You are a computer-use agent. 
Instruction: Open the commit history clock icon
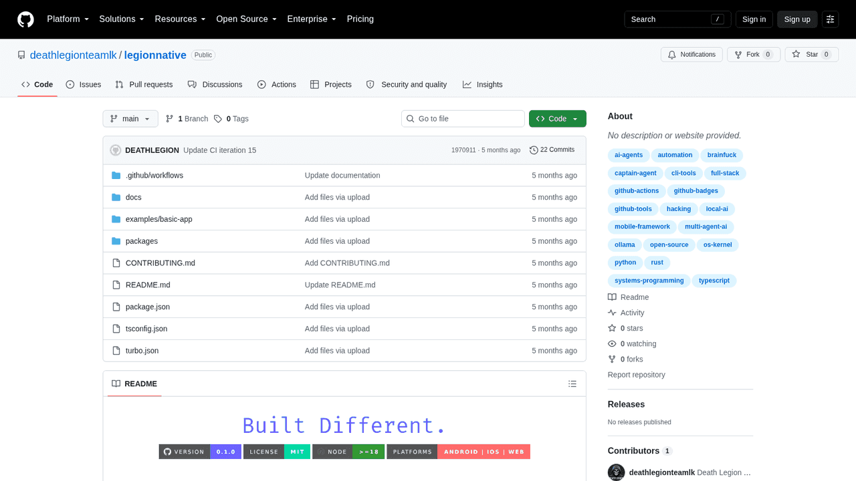pyautogui.click(x=534, y=150)
